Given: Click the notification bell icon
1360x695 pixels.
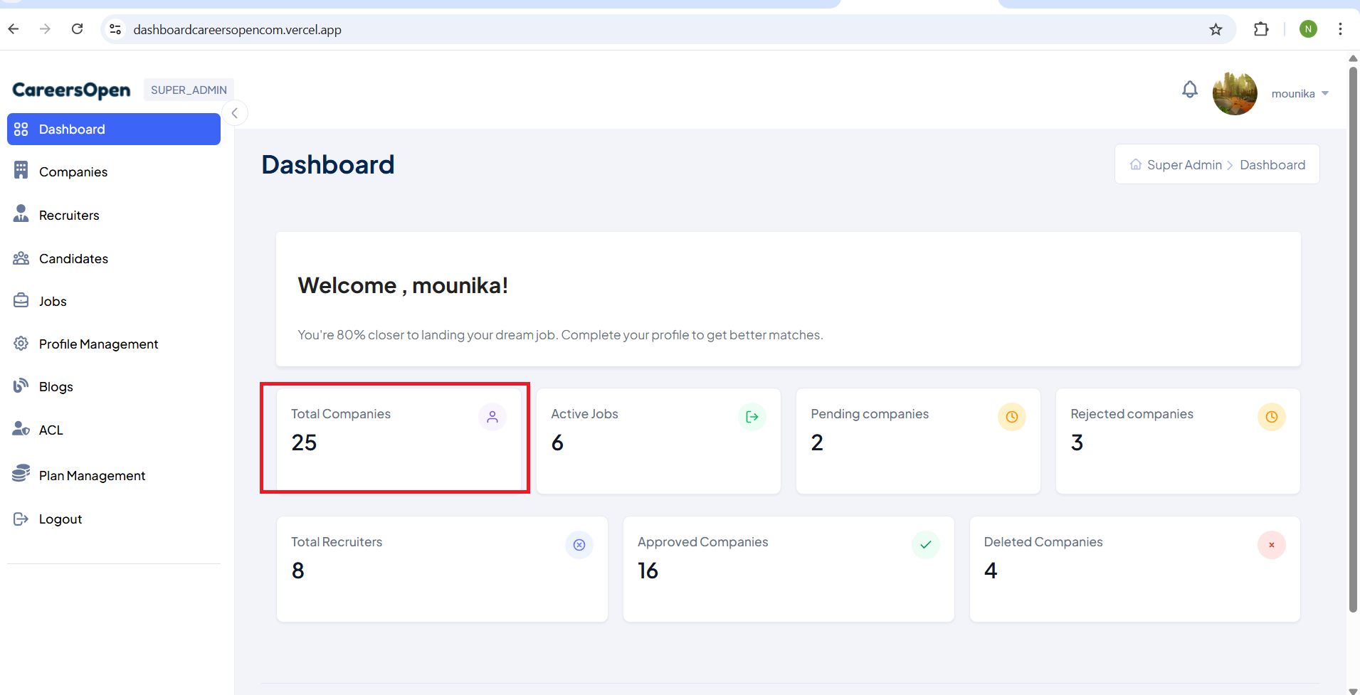Looking at the screenshot, I should tap(1189, 90).
